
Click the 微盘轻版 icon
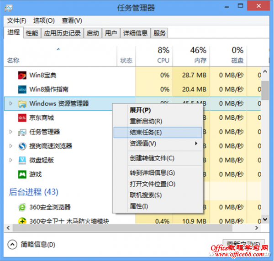pyautogui.click(x=22, y=160)
